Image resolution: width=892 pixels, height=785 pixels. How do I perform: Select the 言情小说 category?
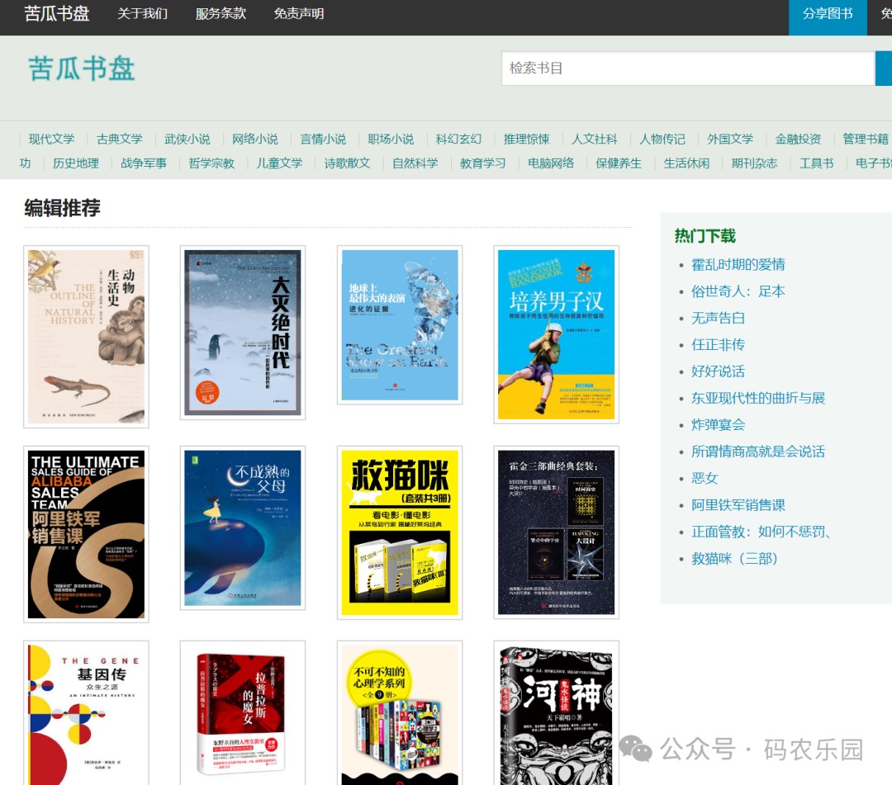323,139
